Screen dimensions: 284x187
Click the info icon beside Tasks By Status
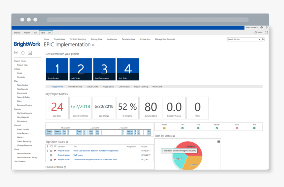(x=174, y=136)
